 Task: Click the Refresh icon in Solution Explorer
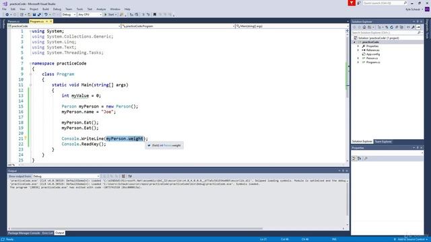392,27
